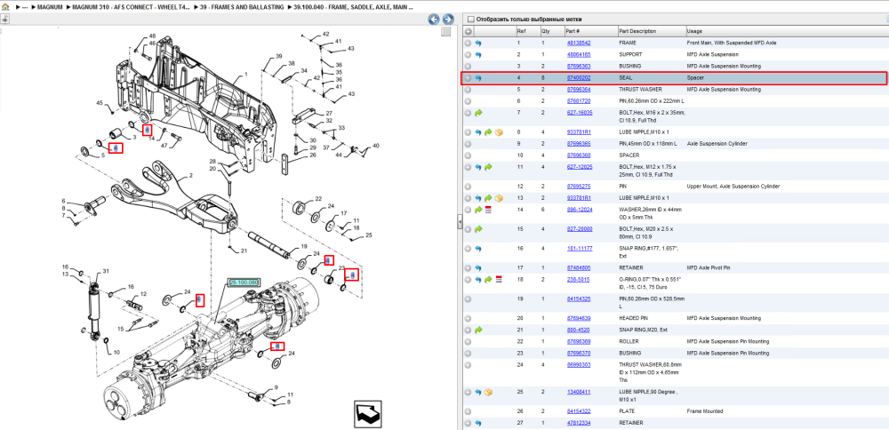Click green arrow icon in 627-16035 row
889x430 pixels.
[x=478, y=113]
